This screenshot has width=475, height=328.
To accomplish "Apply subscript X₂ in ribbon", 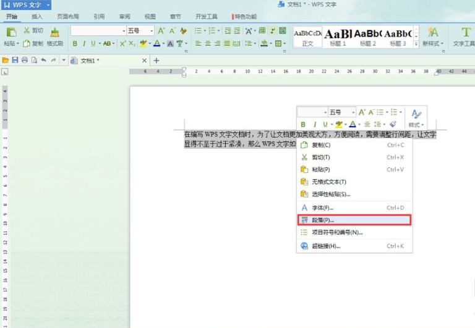I will pyautogui.click(x=132, y=44).
